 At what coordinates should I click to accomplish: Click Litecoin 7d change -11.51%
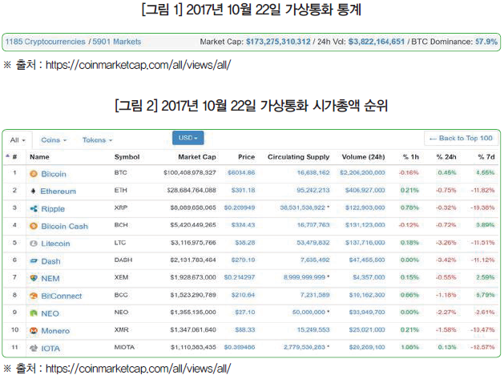coord(482,243)
